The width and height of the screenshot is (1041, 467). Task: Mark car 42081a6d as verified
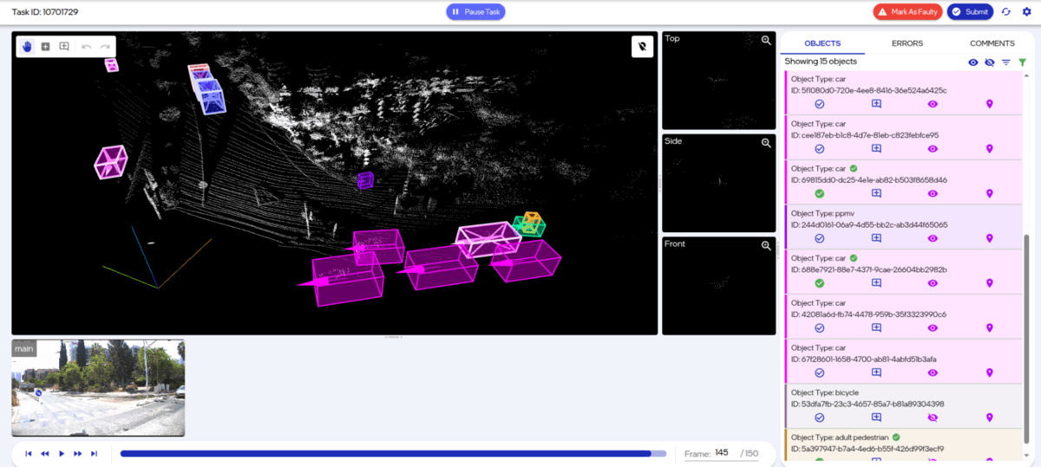point(820,328)
